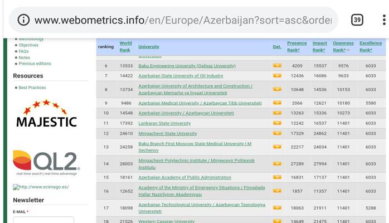
Task: Sort table by World Rank header
Action: pyautogui.click(x=125, y=46)
